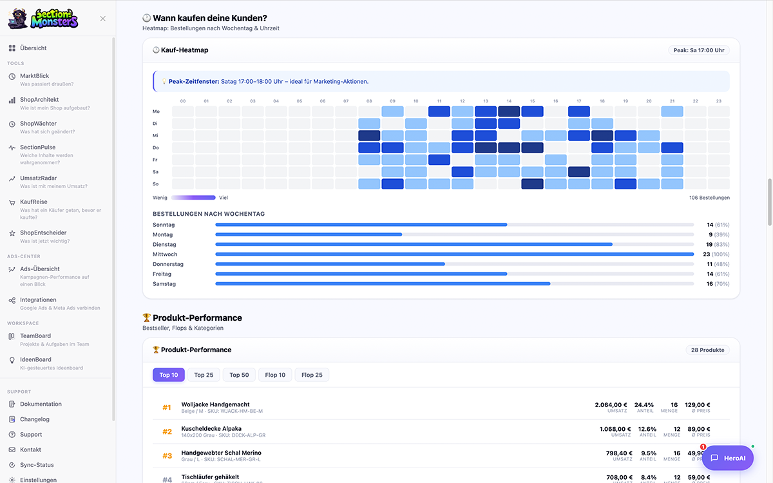The width and height of the screenshot is (773, 483).
Task: Switch to the Flop 25 tab
Action: coord(312,375)
